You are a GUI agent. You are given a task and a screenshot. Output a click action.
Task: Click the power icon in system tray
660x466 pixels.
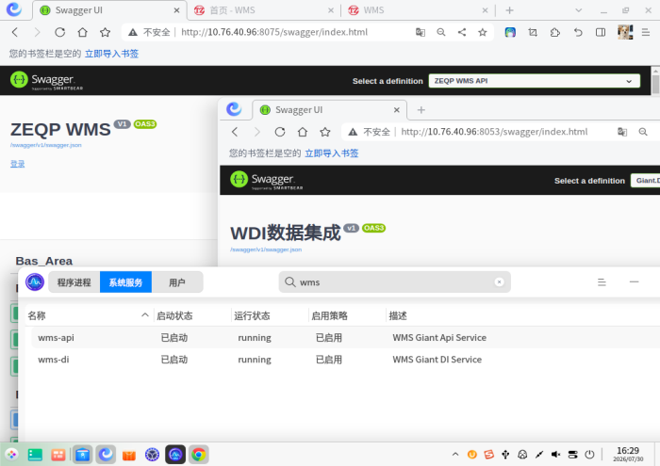pos(589,455)
